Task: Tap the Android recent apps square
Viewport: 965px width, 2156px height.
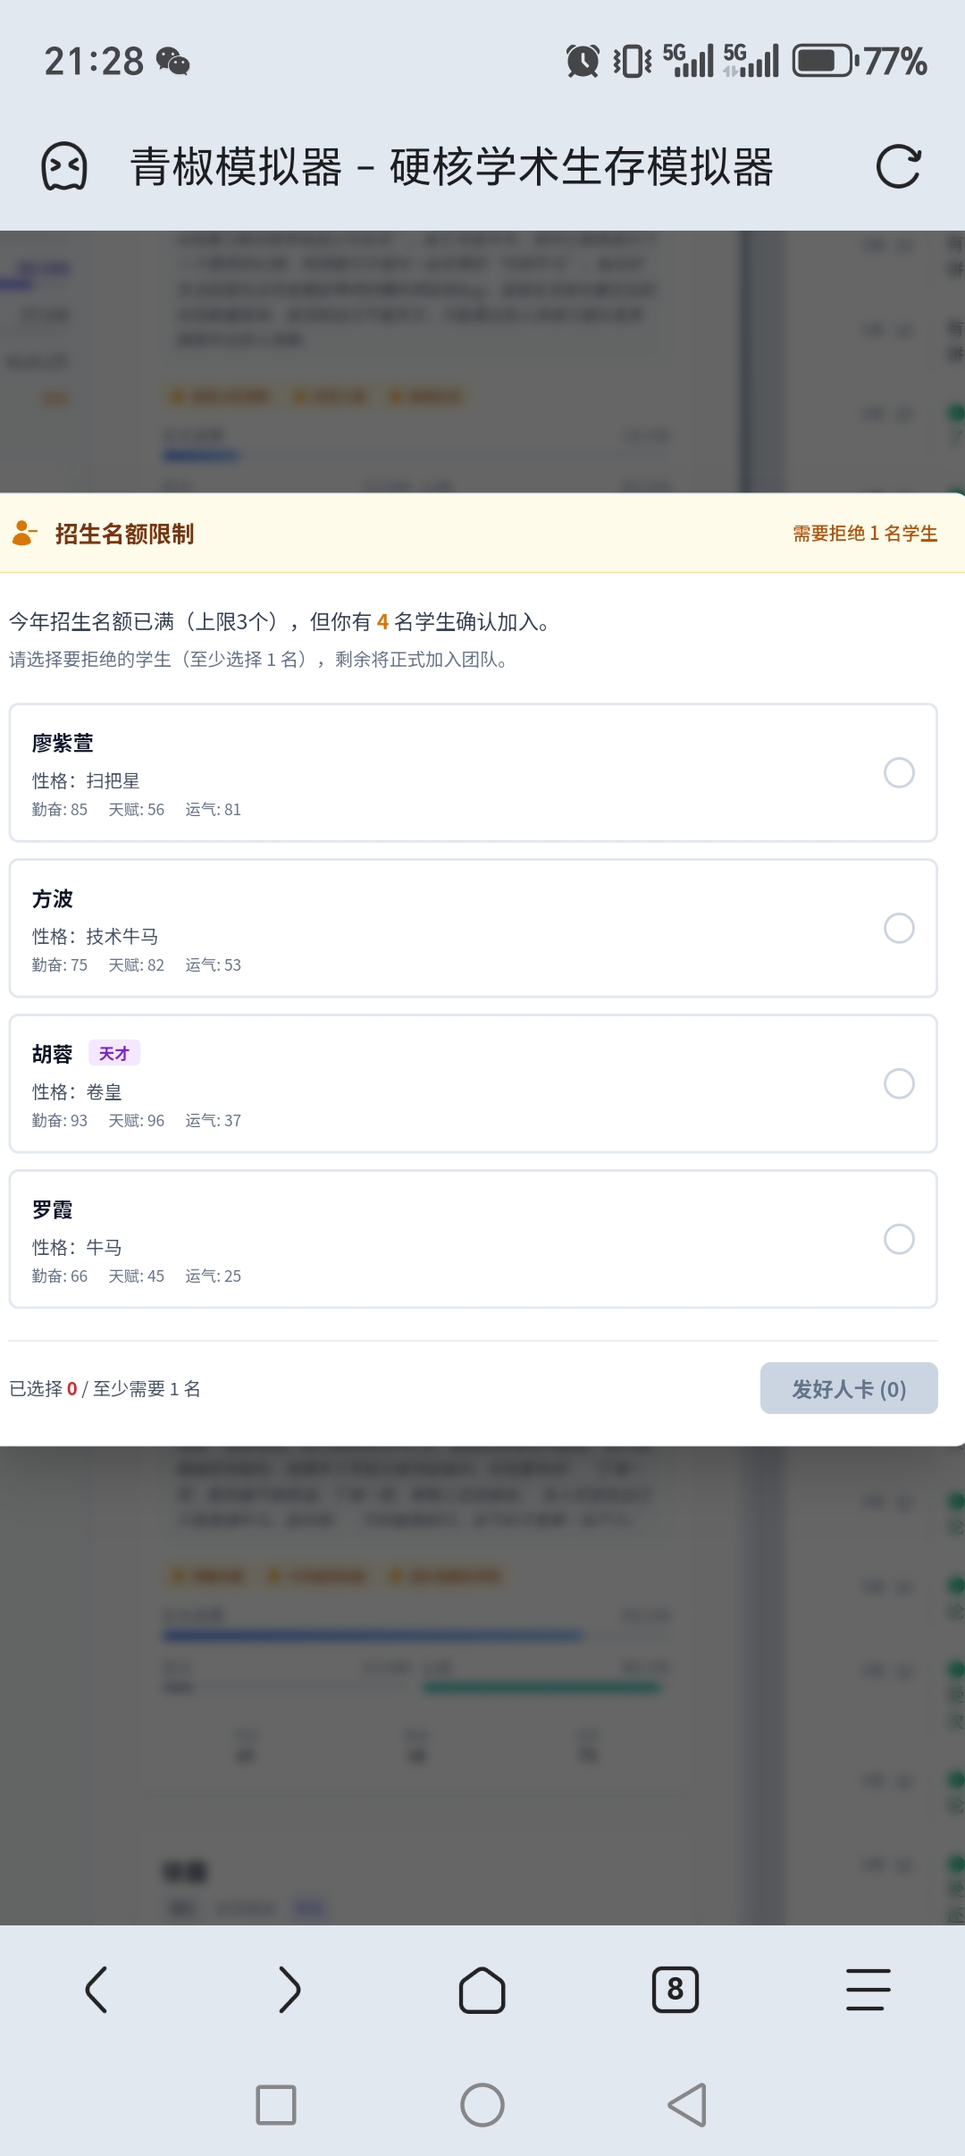Action: click(x=276, y=2105)
